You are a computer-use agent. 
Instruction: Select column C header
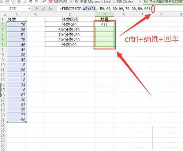[70, 15]
